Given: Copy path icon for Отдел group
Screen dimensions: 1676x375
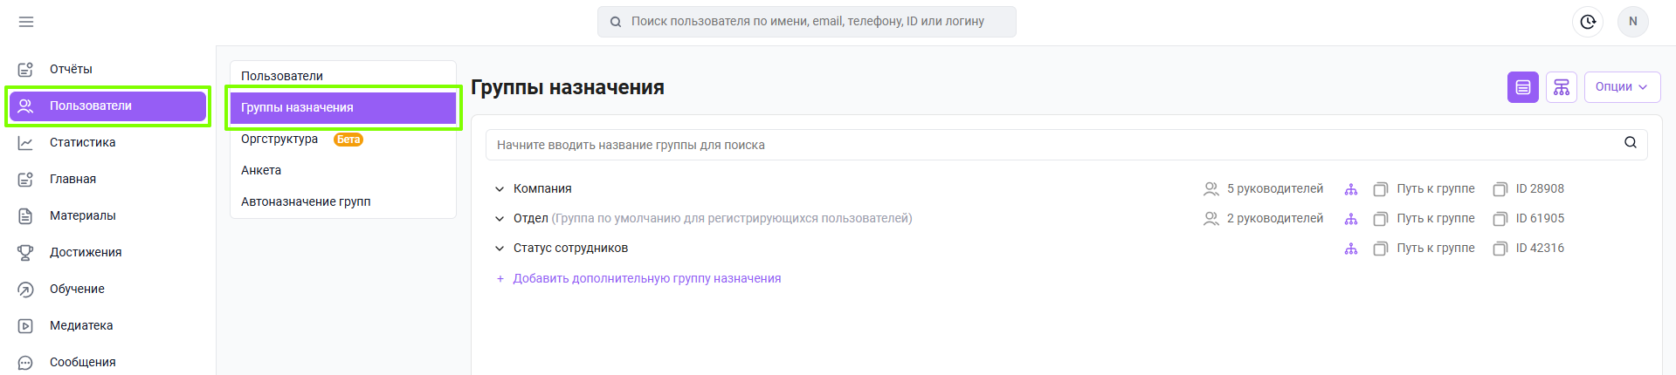Looking at the screenshot, I should click(x=1381, y=219).
